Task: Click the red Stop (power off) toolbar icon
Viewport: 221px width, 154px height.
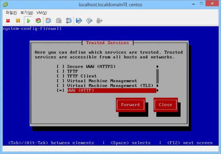Action: [x=8, y=21]
